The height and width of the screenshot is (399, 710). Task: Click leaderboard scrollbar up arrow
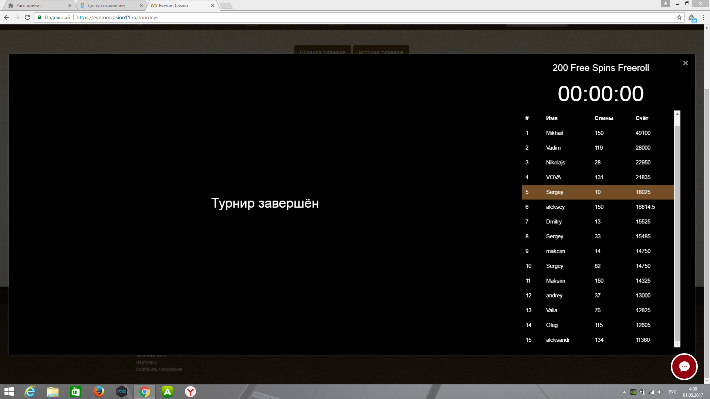coord(677,114)
